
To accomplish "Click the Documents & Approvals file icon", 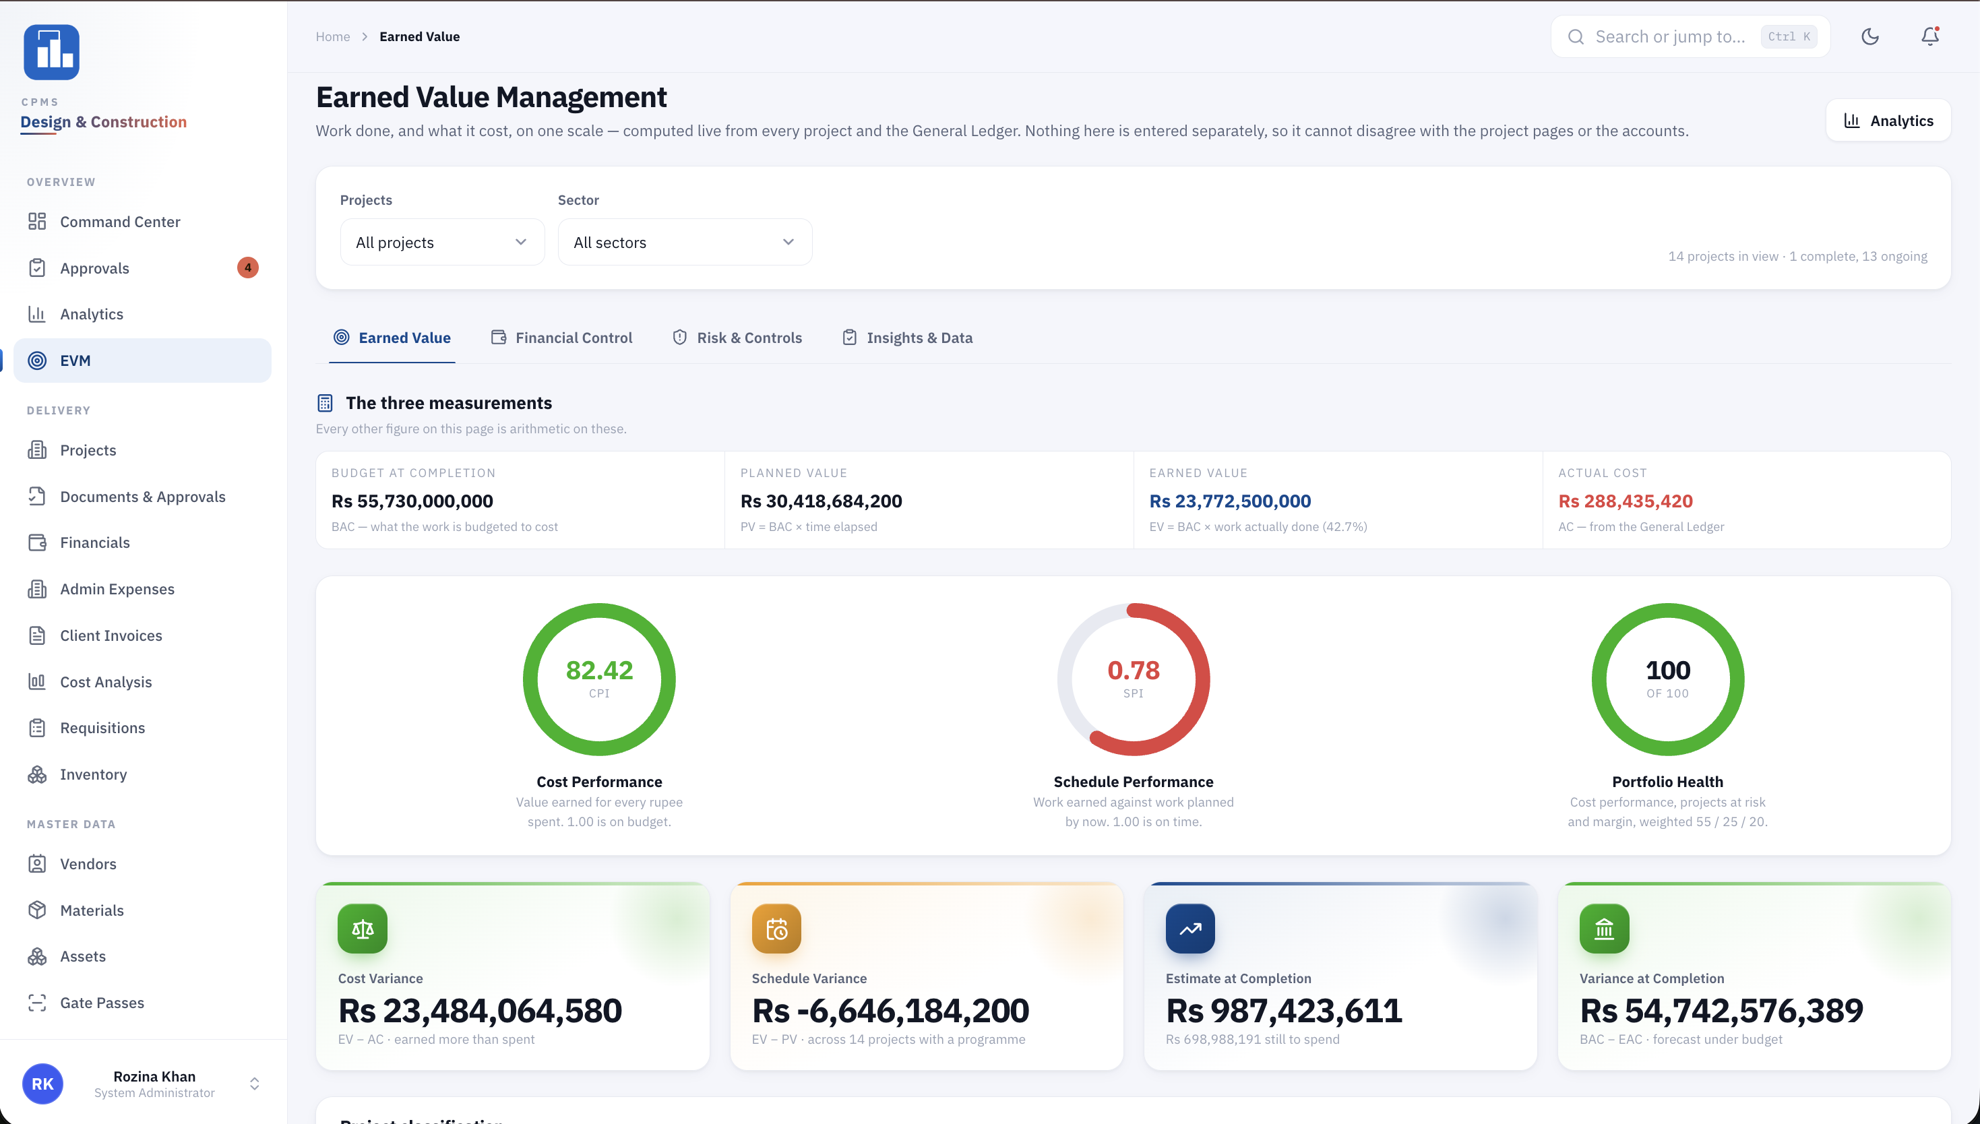I will [x=37, y=497].
